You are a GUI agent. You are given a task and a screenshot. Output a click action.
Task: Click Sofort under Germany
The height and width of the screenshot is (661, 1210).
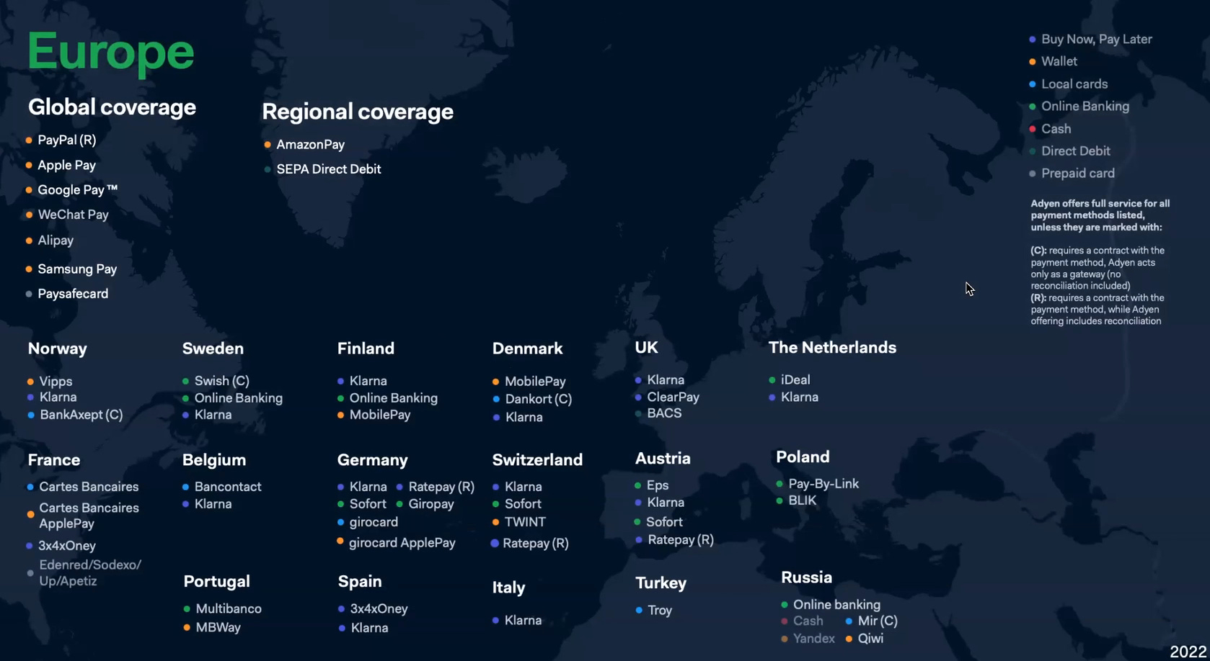368,504
